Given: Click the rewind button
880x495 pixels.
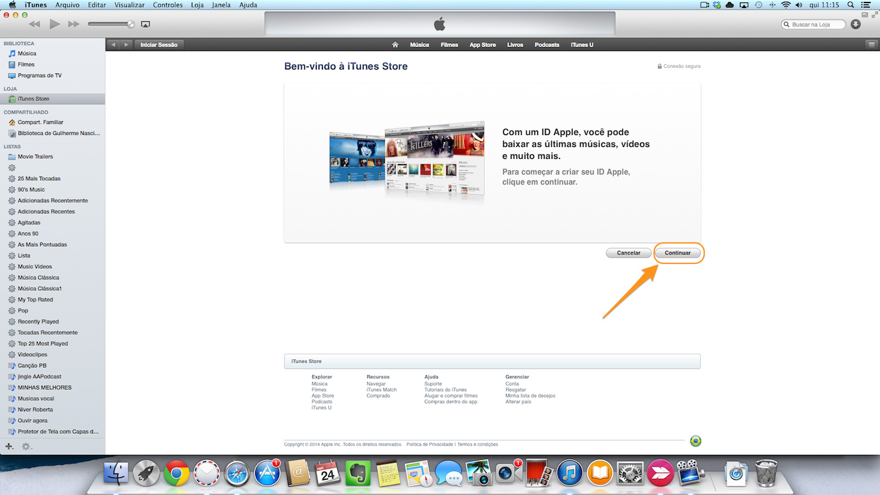Looking at the screenshot, I should (35, 24).
